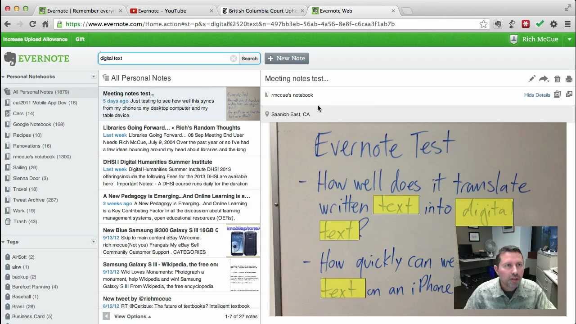Viewport: 576px width, 324px height.
Task: Switch to the British Columbia Court tab
Action: [263, 11]
